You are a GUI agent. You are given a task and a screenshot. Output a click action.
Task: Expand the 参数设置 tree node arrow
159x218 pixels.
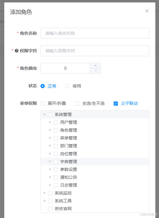[x=50, y=169]
